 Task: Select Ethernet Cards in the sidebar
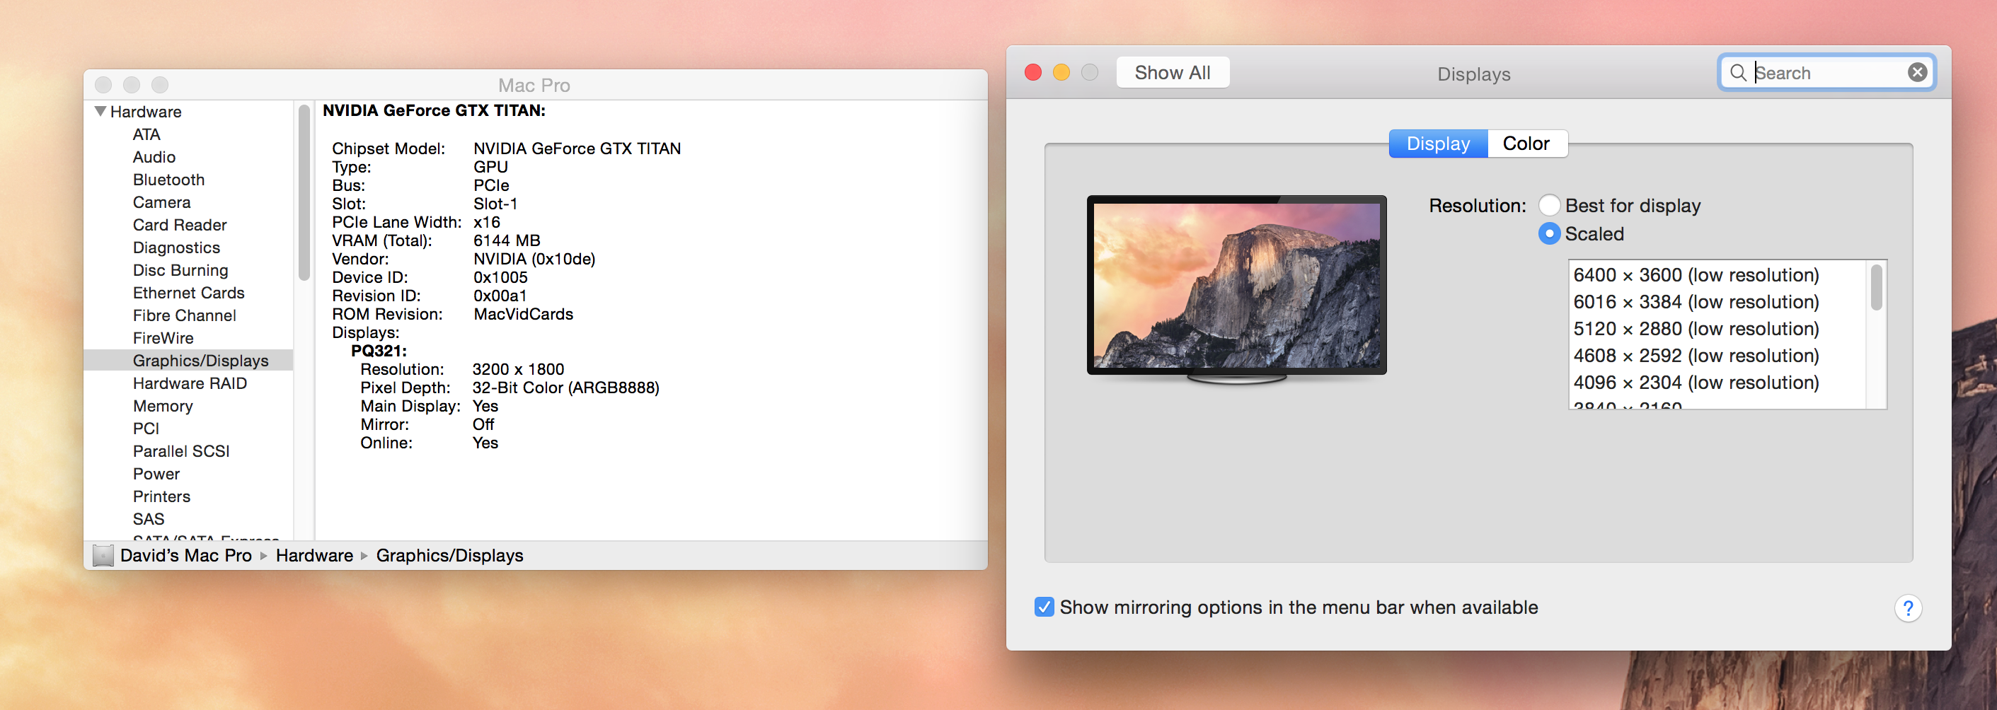(x=188, y=293)
